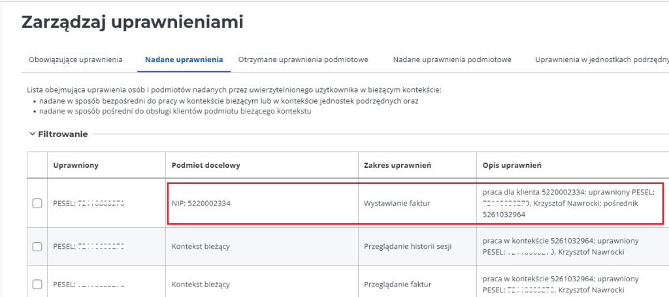Image resolution: width=669 pixels, height=297 pixels.
Task: Select the NIP: 5220002334 cell
Action: [x=201, y=203]
